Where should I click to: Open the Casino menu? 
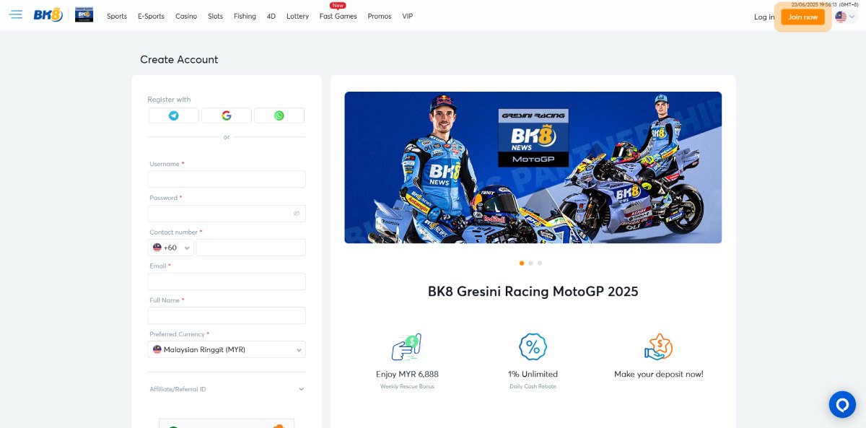[x=186, y=16]
